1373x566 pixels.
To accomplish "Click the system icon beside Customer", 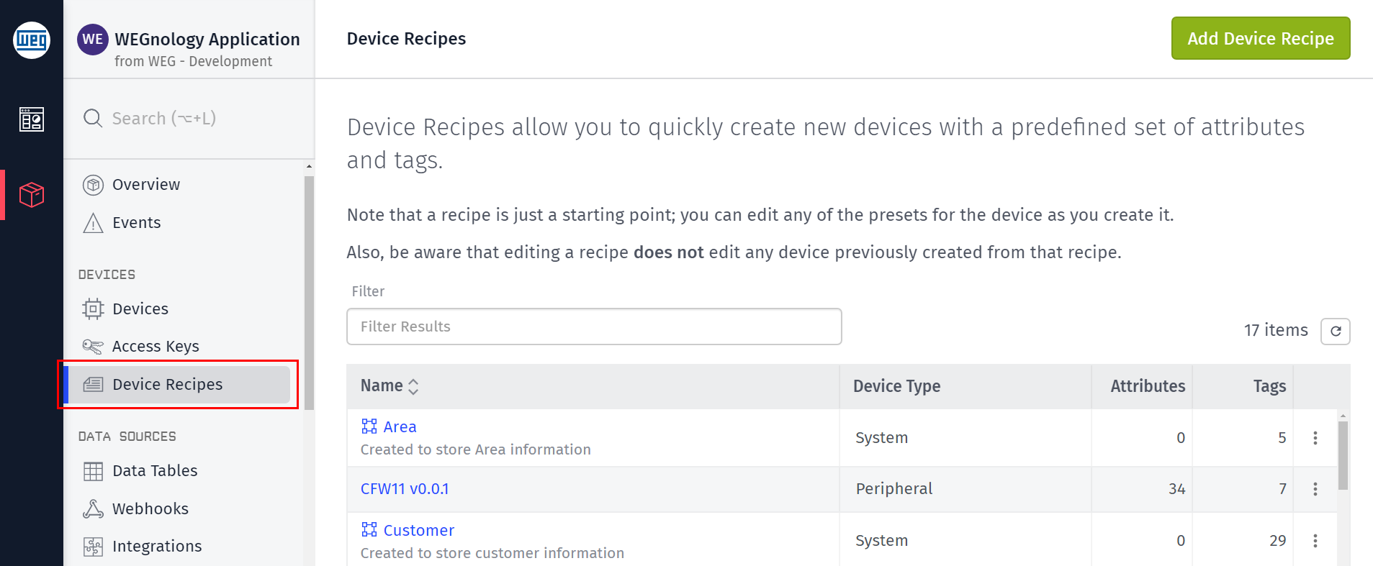I will (x=369, y=530).
